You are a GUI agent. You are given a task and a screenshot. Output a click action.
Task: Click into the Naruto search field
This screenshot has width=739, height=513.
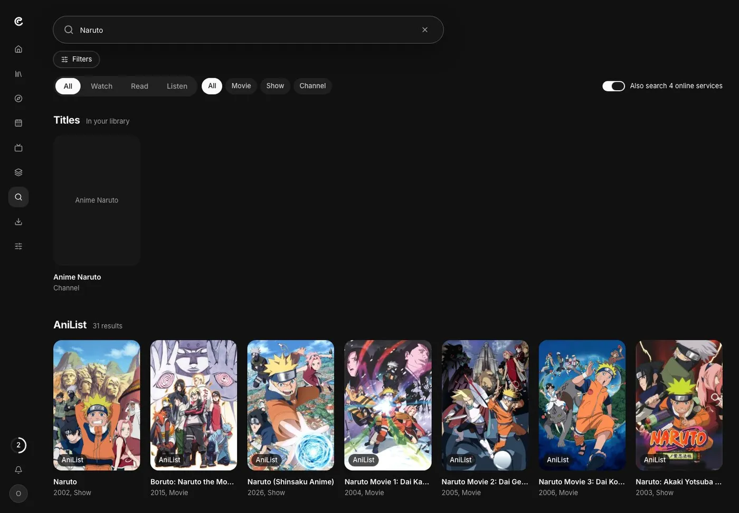point(248,30)
